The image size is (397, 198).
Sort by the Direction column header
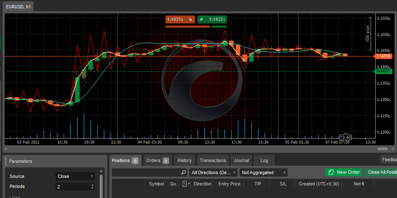pyautogui.click(x=202, y=184)
